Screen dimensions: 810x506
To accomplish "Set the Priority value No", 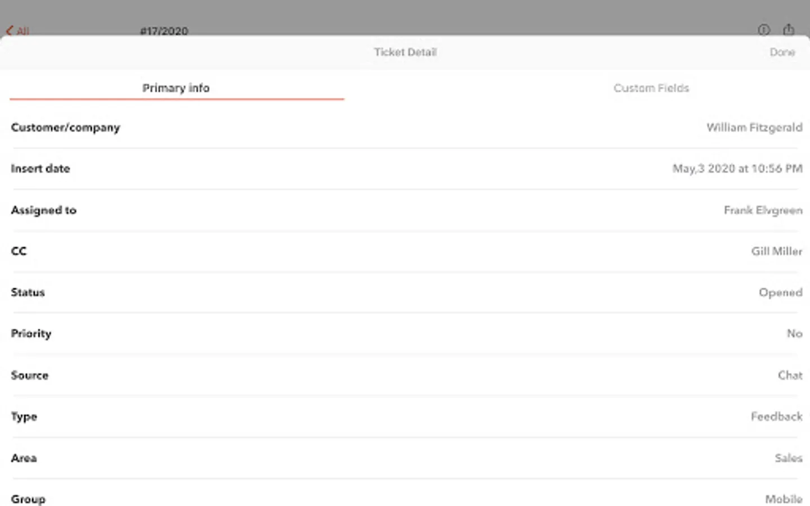I will click(x=794, y=333).
